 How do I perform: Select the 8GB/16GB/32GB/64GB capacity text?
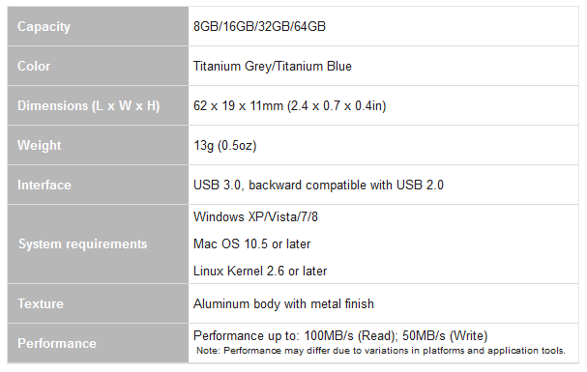(259, 26)
